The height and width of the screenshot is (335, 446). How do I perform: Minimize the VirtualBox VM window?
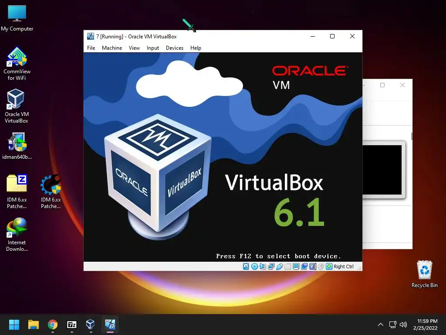[313, 36]
